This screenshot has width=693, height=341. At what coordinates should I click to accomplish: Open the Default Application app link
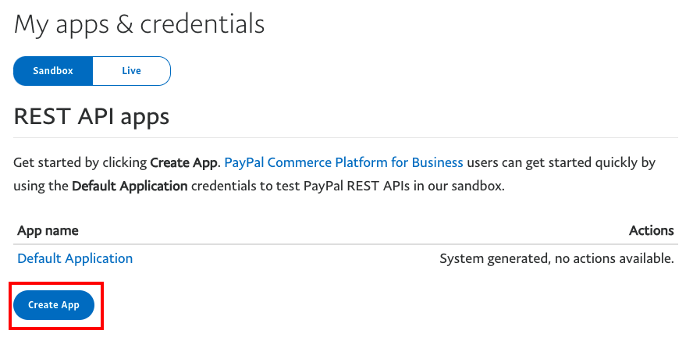click(x=75, y=258)
